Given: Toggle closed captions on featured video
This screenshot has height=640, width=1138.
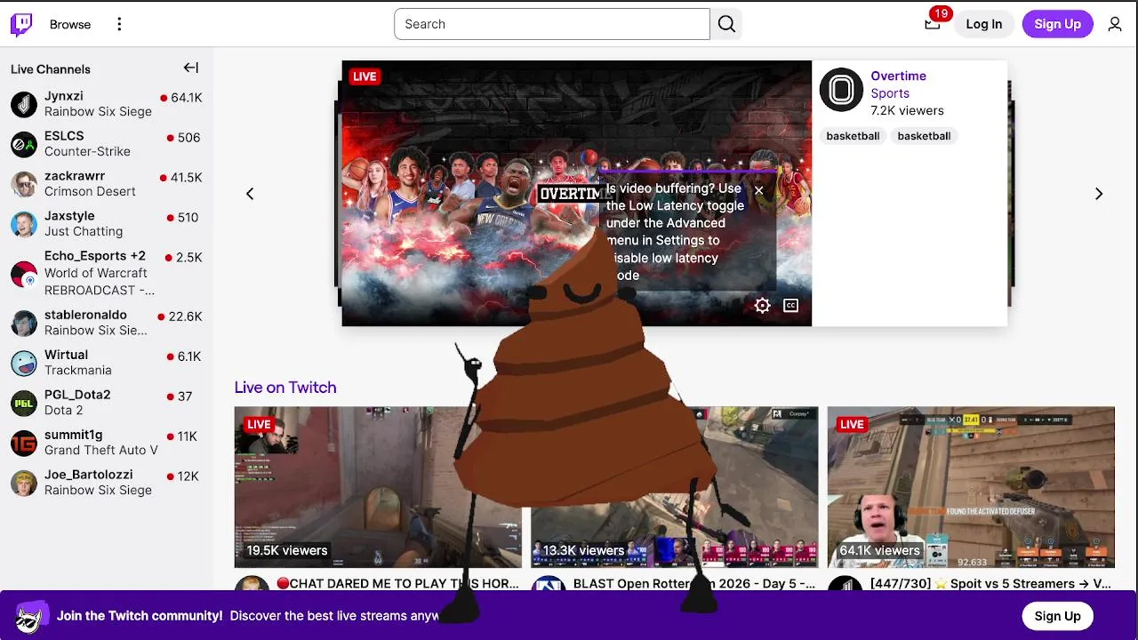Looking at the screenshot, I should 790,306.
